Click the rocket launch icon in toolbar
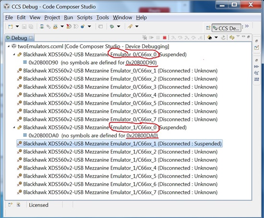This screenshot has height=218, width=264. (130, 26)
